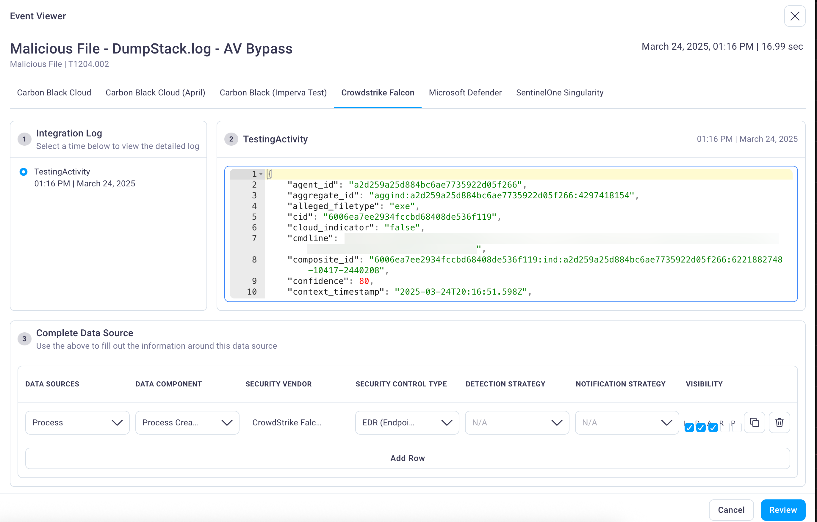The height and width of the screenshot is (522, 817).
Task: Uncheck the A visibility checkbox
Action: click(x=713, y=427)
